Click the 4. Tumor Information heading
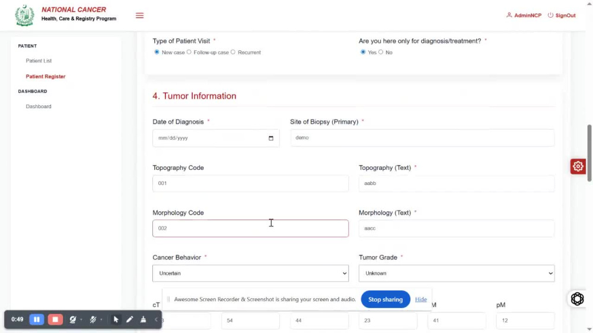Image resolution: width=593 pixels, height=333 pixels. 195,96
